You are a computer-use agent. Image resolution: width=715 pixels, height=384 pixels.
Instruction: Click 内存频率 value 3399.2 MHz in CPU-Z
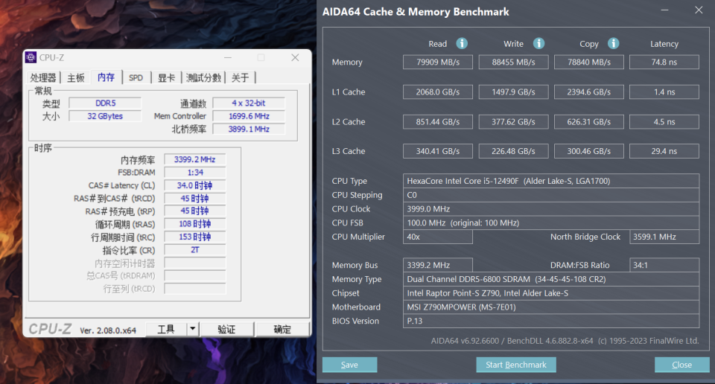[x=194, y=159]
